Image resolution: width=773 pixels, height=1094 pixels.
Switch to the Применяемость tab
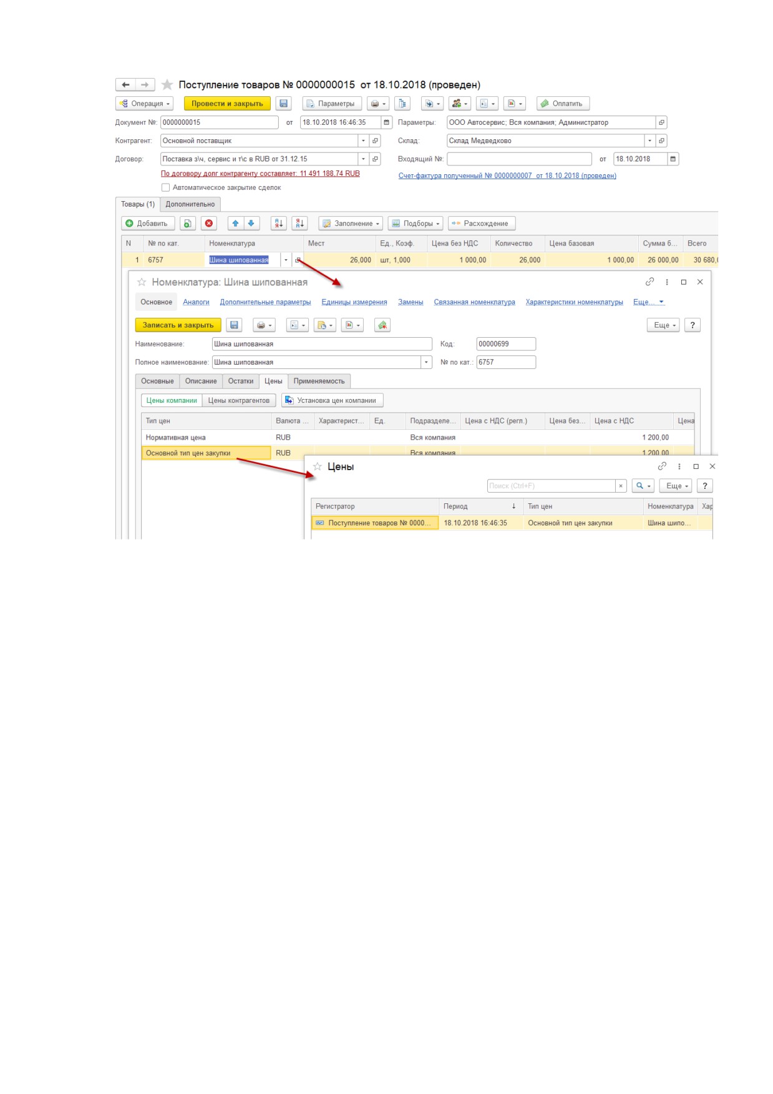click(319, 382)
